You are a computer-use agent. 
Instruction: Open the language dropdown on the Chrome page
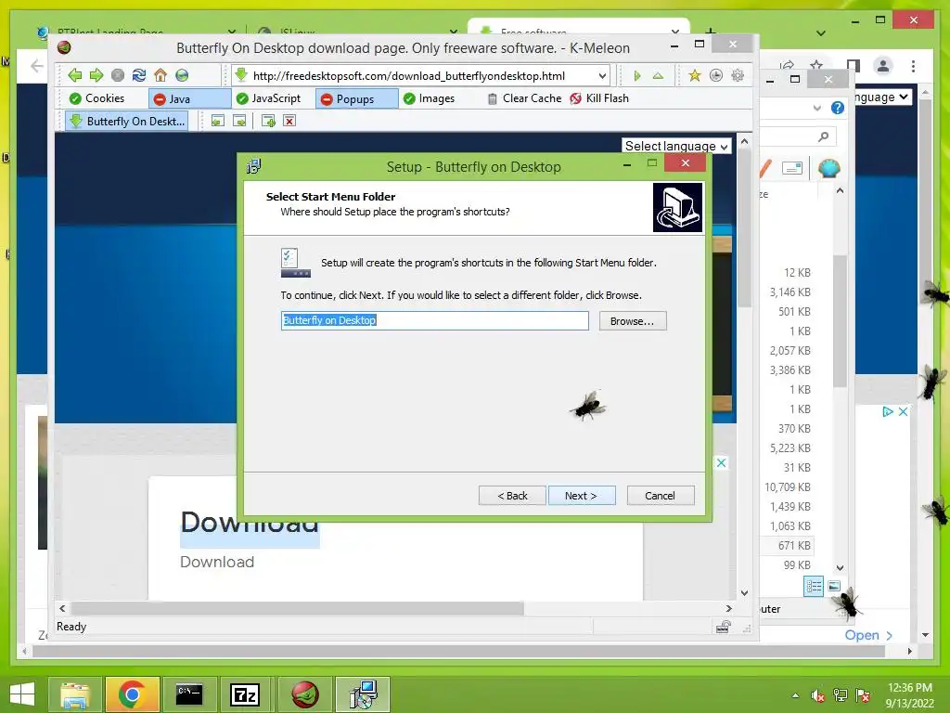pos(881,97)
